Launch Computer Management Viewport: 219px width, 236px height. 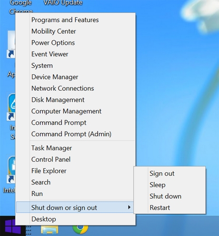coord(76,111)
